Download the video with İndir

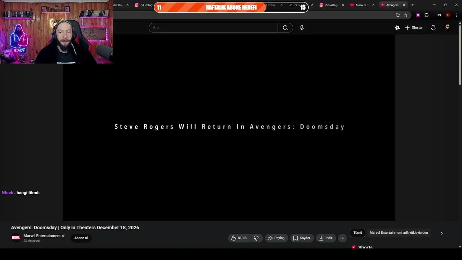tap(326, 238)
